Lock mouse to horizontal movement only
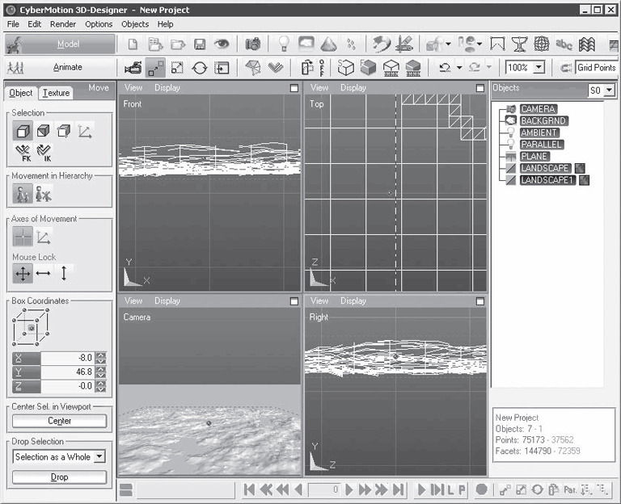 44,274
